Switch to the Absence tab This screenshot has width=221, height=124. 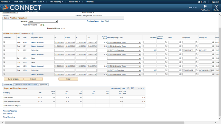[x=44, y=84]
